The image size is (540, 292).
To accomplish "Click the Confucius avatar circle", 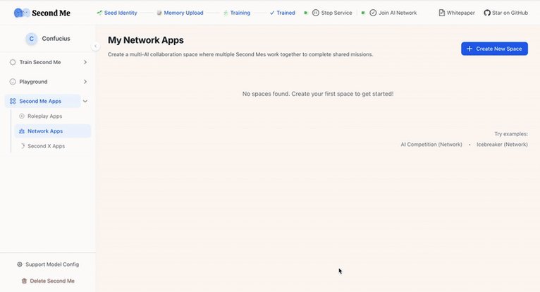I will point(31,39).
